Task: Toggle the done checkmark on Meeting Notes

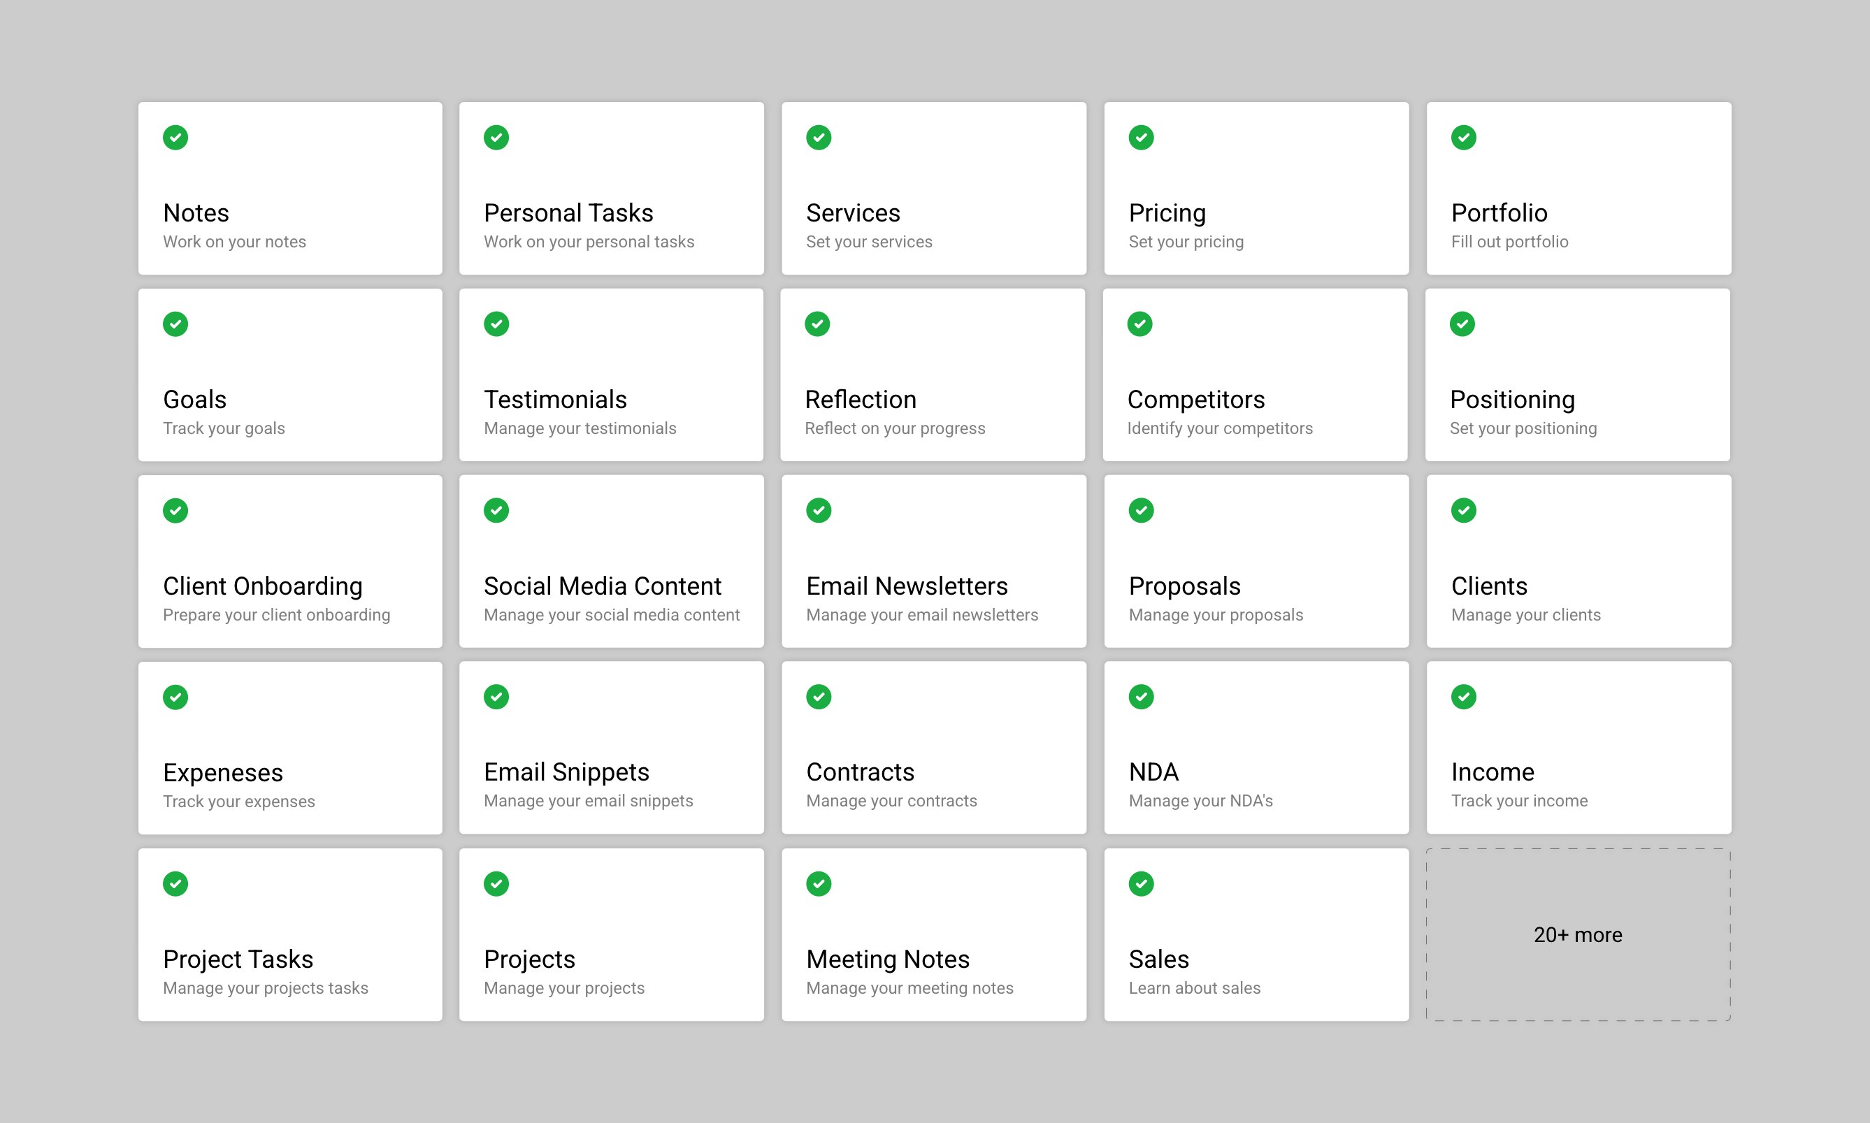Action: pyautogui.click(x=819, y=883)
